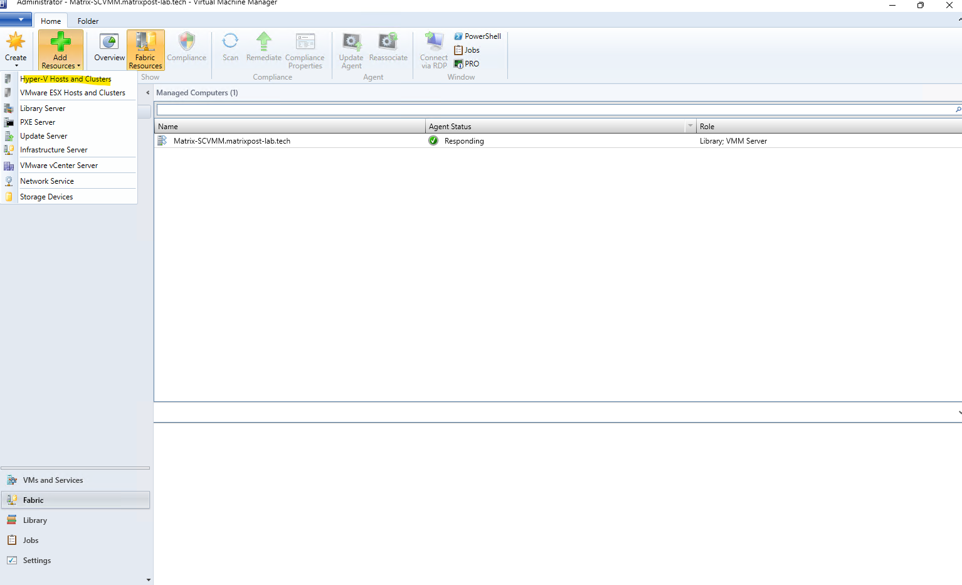Click the Create star icon
This screenshot has height=585, width=962.
point(16,41)
